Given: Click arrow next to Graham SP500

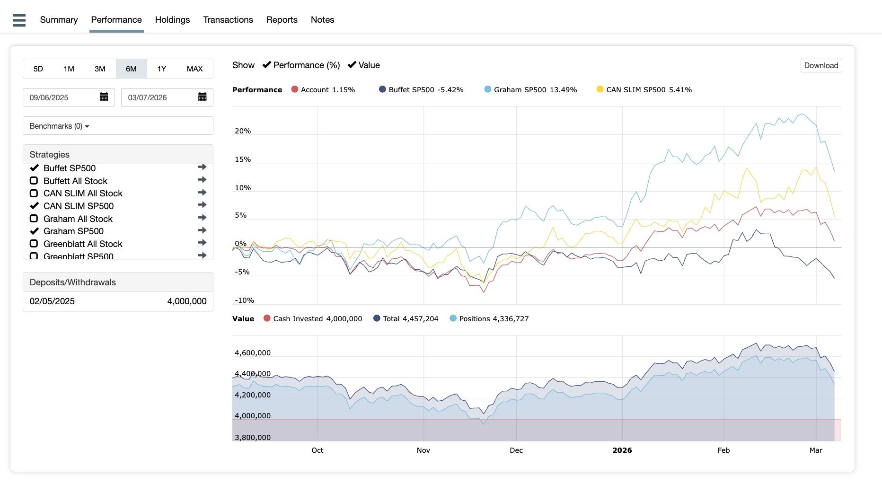Looking at the screenshot, I should pyautogui.click(x=202, y=230).
